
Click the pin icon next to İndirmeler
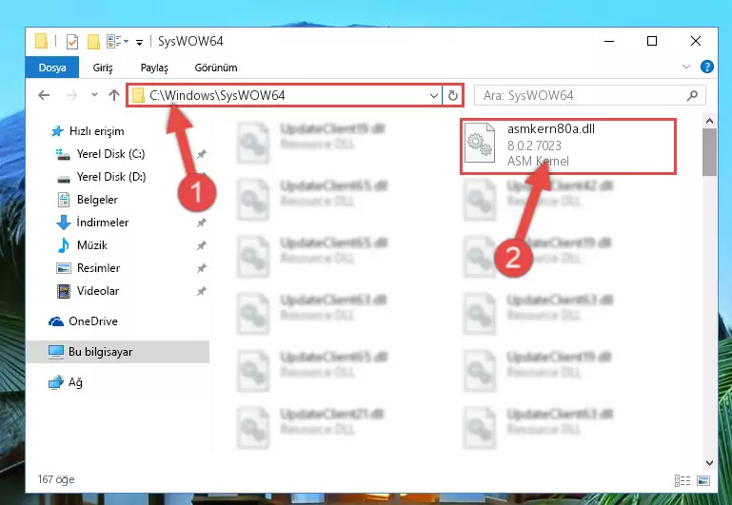201,223
